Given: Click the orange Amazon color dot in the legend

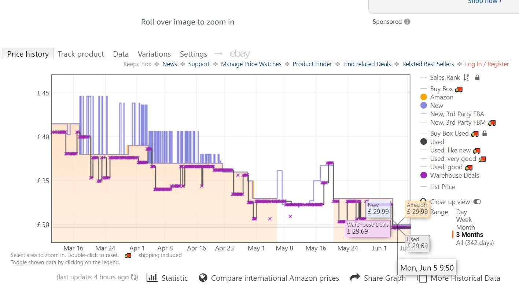Looking at the screenshot, I should click(424, 97).
